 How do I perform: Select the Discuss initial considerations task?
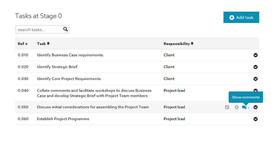click(93, 107)
